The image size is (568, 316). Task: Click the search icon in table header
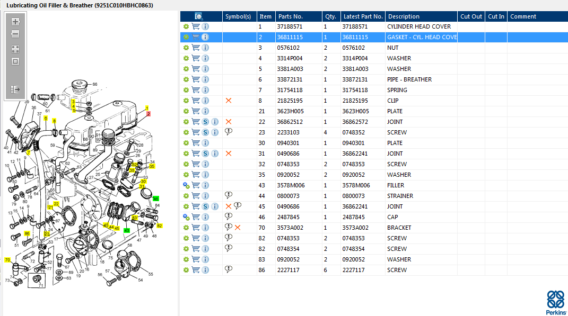(x=198, y=16)
